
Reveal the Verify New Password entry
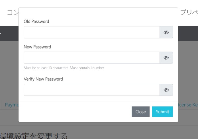[x=166, y=90]
